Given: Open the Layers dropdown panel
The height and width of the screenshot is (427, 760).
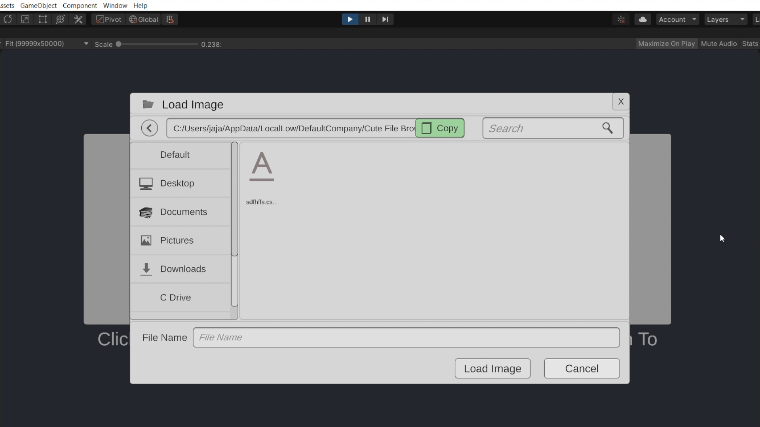Looking at the screenshot, I should [725, 19].
